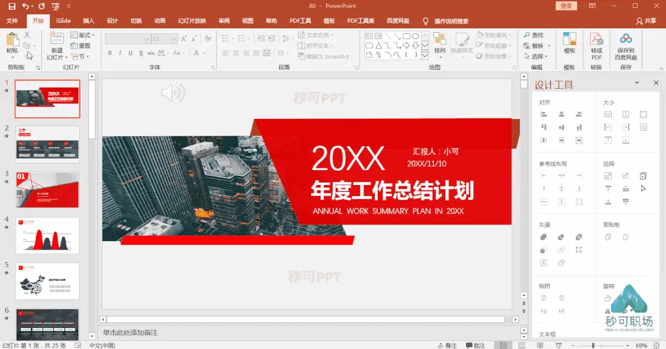Open the 设计工具 pane options arrow
Image resolution: width=666 pixels, height=349 pixels.
pyautogui.click(x=637, y=83)
